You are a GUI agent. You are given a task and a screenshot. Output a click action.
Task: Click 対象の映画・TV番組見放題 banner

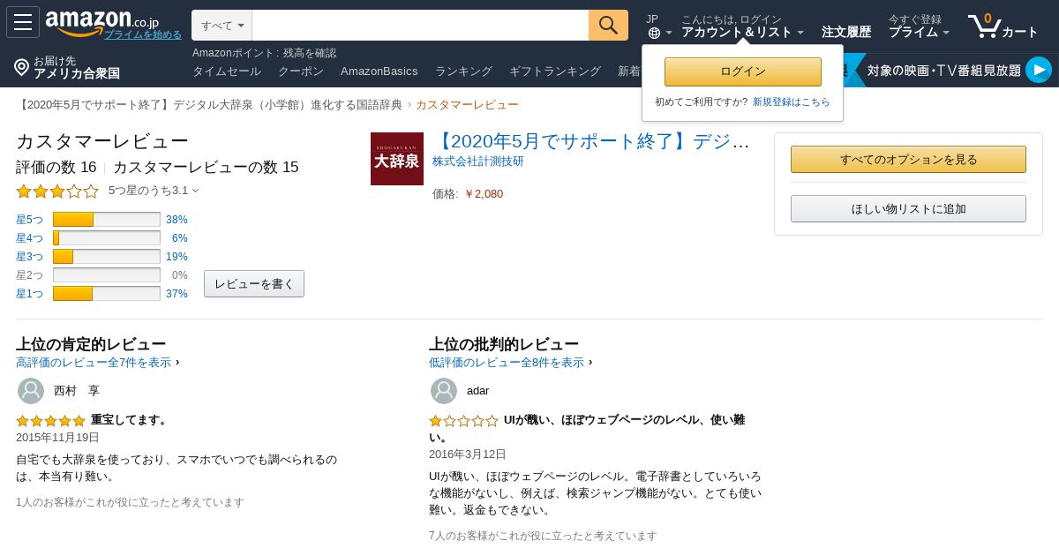pos(943,71)
